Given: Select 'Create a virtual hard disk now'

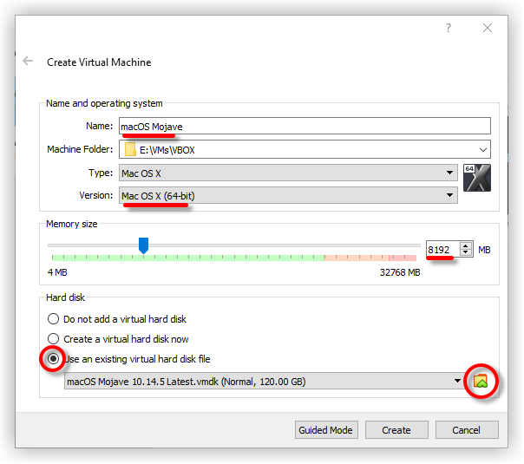Looking at the screenshot, I should (x=55, y=339).
